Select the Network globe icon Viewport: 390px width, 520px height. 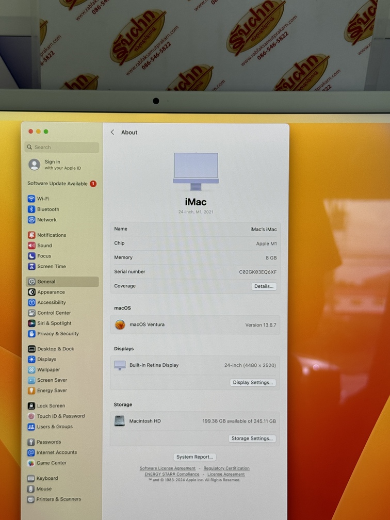[x=31, y=220]
